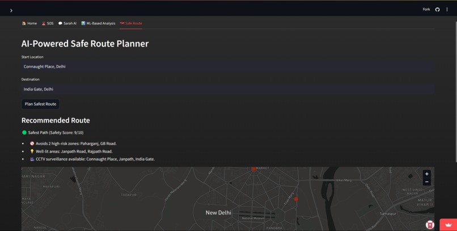The width and height of the screenshot is (457, 231).
Task: Expand the sidebar with the chevron arrow
Action: pos(11,10)
